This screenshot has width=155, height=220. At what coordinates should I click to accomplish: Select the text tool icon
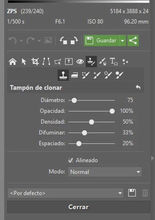(114, 62)
